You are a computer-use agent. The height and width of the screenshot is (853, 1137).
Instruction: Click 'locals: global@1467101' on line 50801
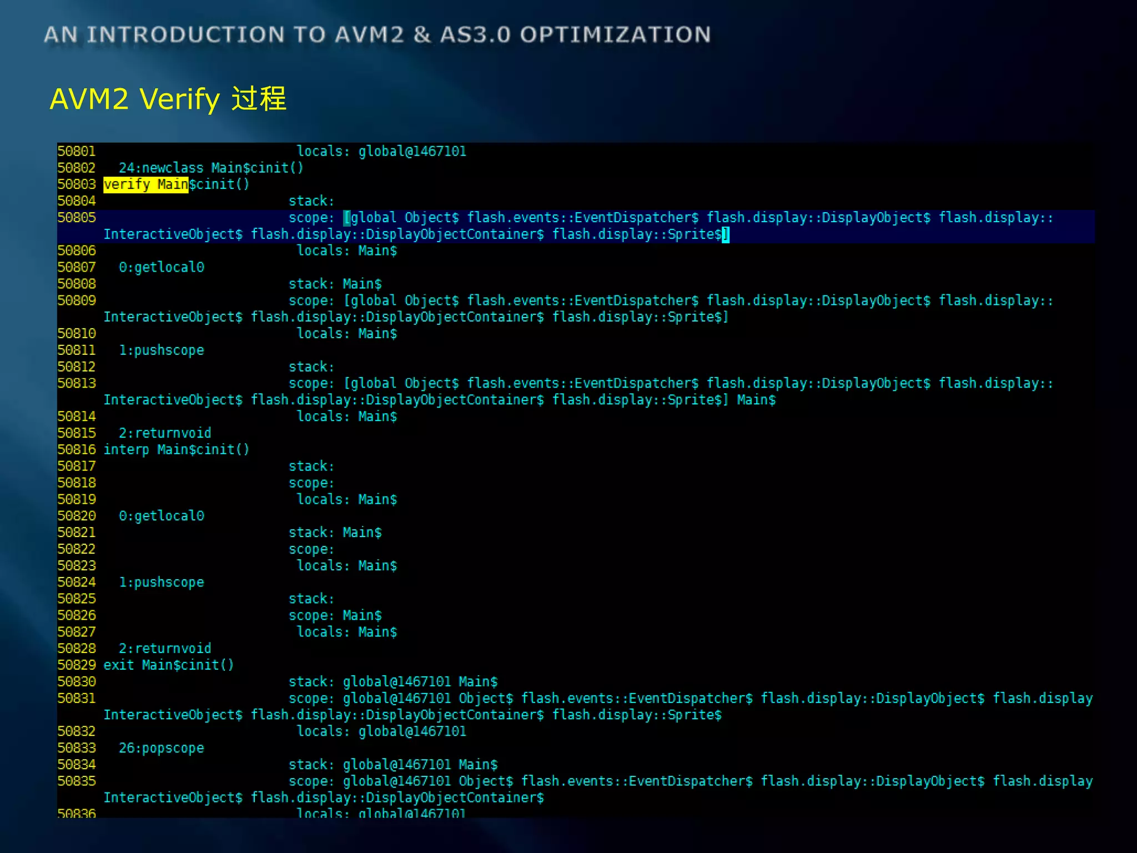[x=381, y=152]
